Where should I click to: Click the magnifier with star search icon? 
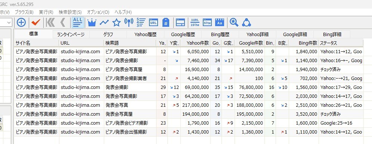click(x=234, y=23)
